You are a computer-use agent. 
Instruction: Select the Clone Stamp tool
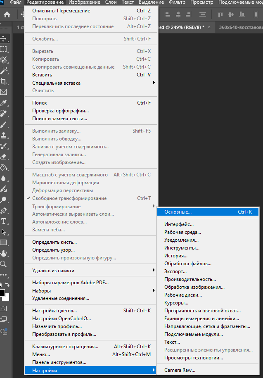point(3,135)
